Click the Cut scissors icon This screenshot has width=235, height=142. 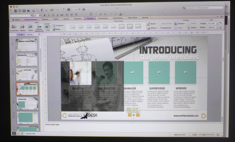pos(33,10)
